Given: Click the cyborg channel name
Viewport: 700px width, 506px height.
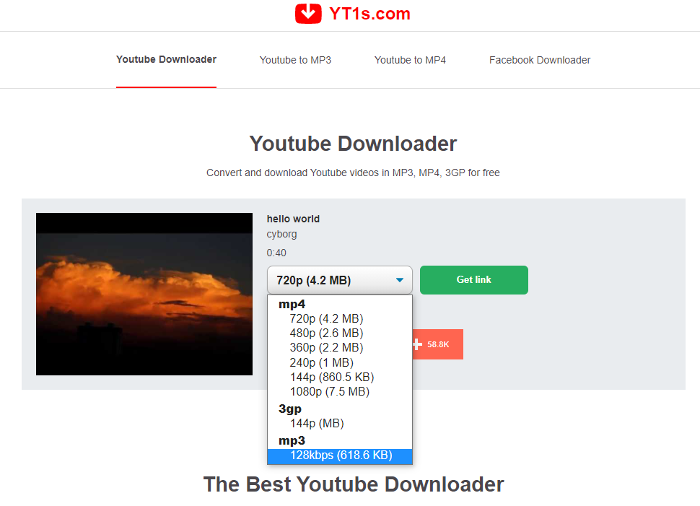Looking at the screenshot, I should [281, 234].
